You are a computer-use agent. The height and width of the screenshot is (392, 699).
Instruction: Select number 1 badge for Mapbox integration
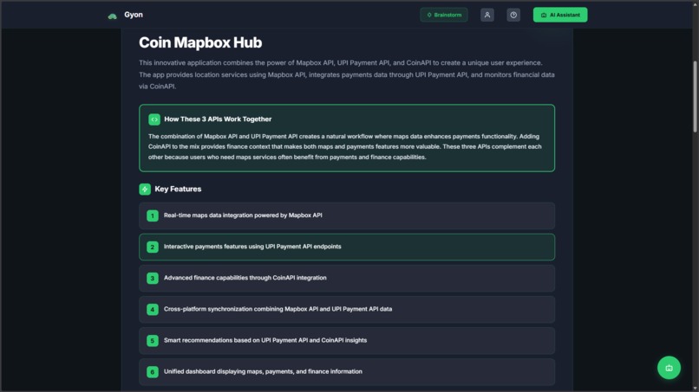point(153,215)
